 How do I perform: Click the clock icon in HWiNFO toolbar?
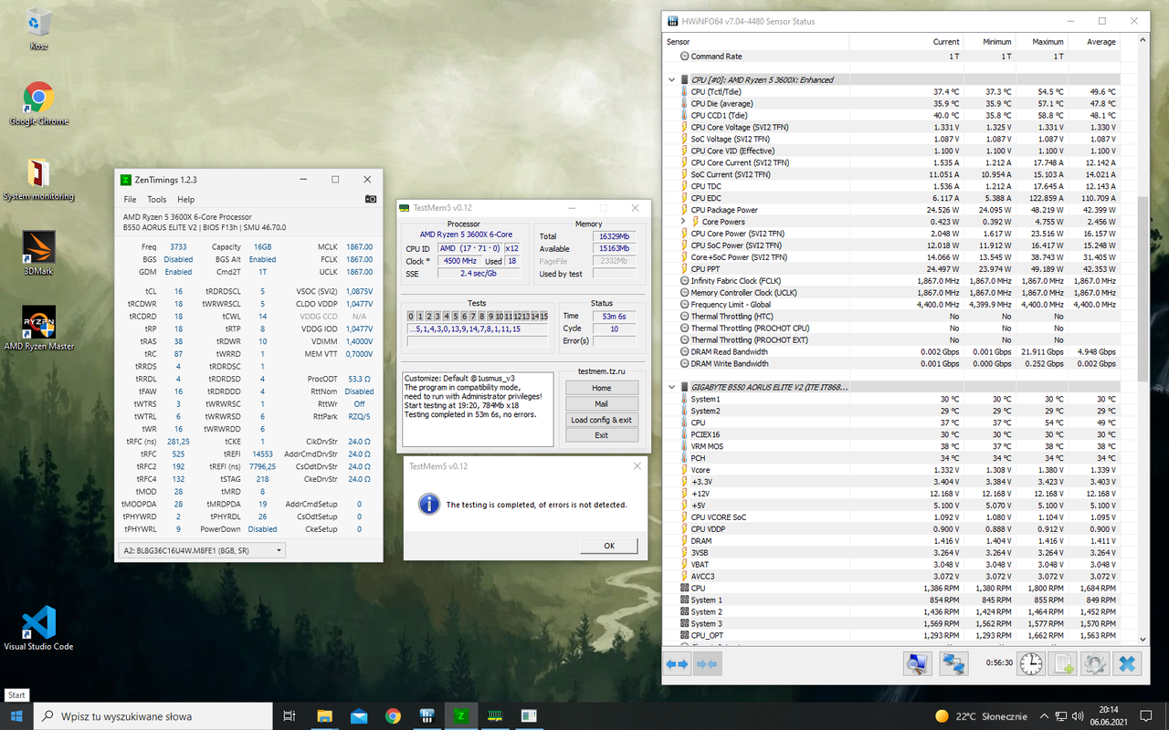pos(1031,663)
